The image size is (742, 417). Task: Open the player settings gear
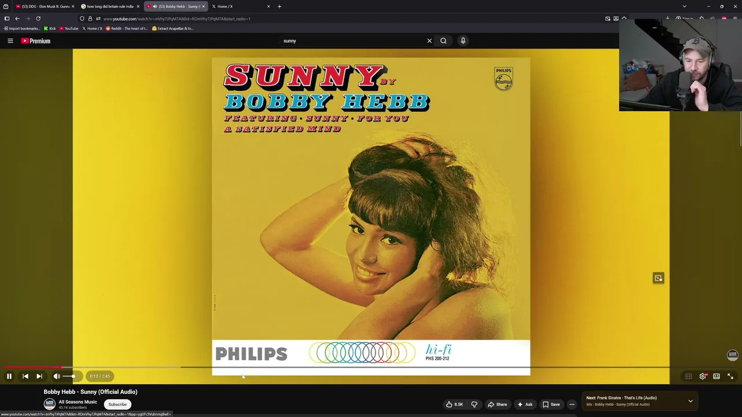[x=703, y=376]
